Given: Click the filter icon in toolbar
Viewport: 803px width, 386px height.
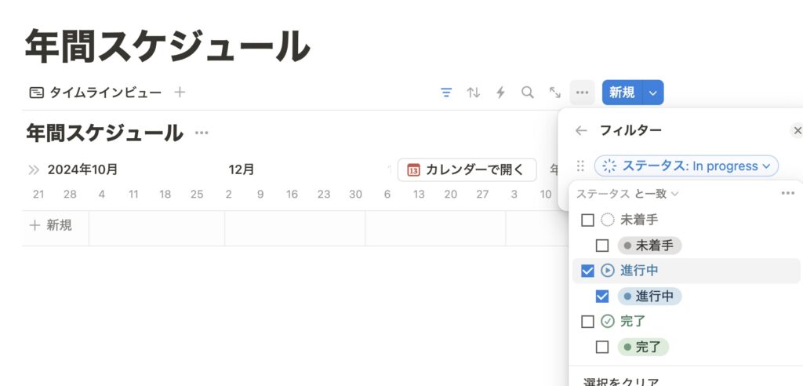Looking at the screenshot, I should (446, 93).
